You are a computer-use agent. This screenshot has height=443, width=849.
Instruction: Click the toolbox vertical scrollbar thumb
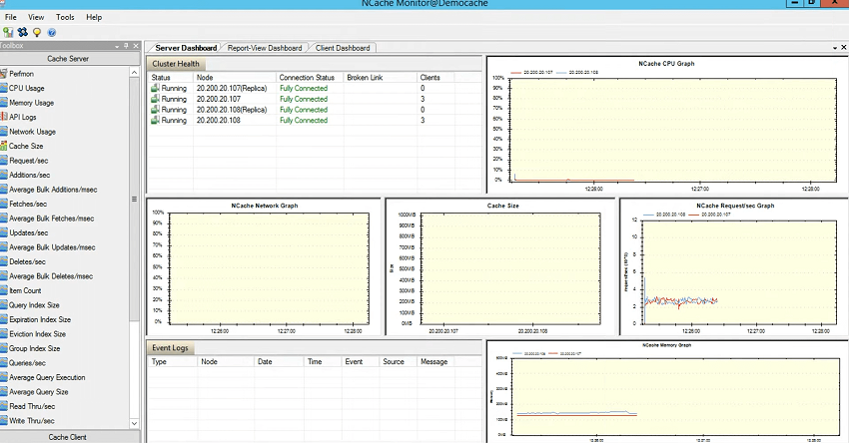click(134, 200)
